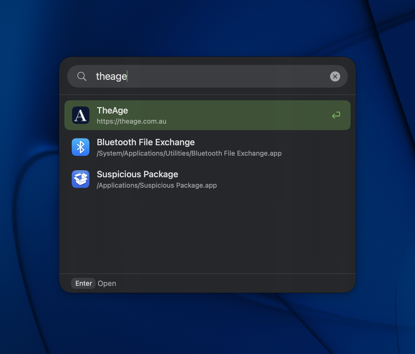The image size is (415, 354).
Task: Click inside the search input field
Action: pos(197,76)
